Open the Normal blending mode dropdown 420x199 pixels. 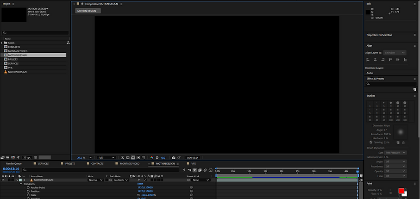(96, 180)
